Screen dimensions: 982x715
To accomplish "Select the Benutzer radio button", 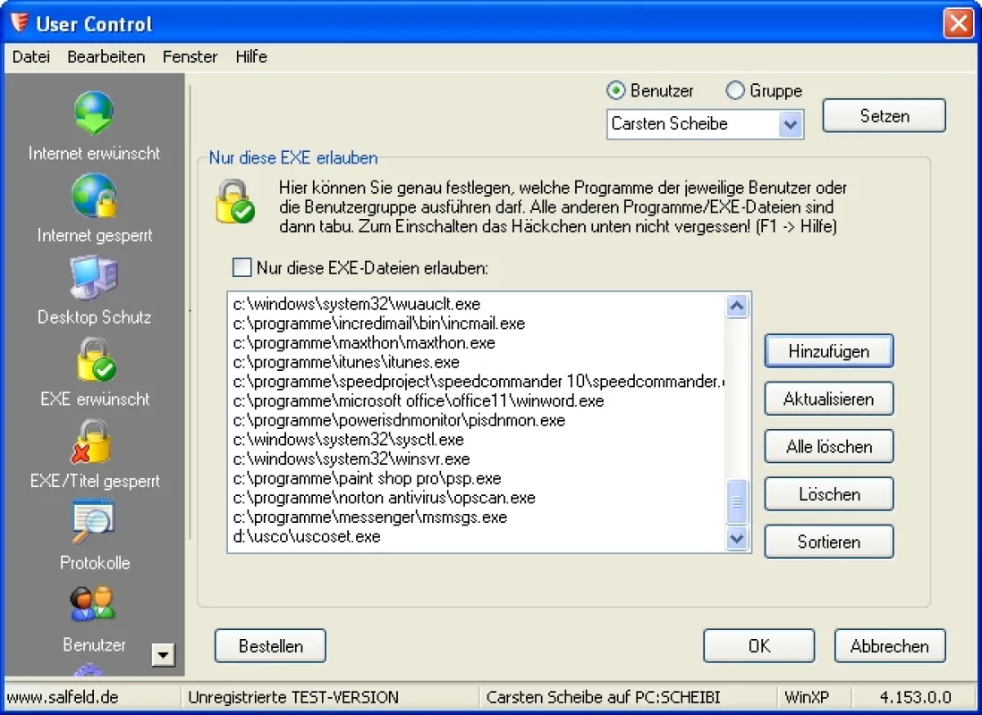I will [x=616, y=91].
